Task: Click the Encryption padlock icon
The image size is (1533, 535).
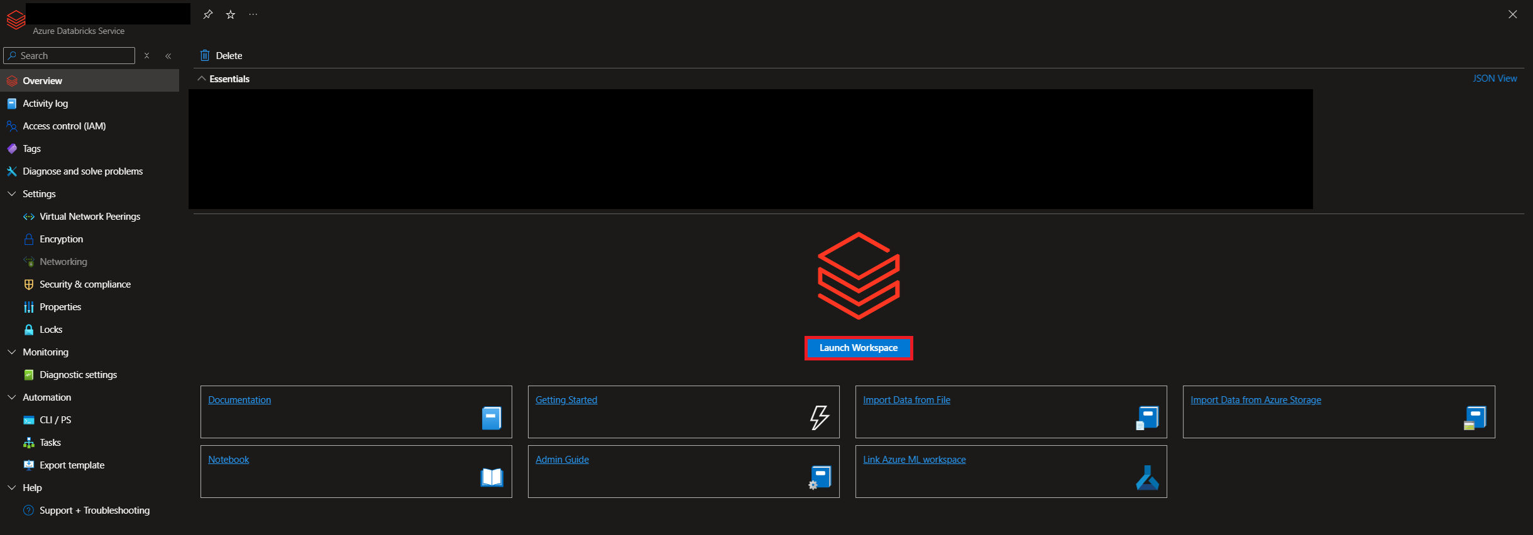Action: coord(29,239)
